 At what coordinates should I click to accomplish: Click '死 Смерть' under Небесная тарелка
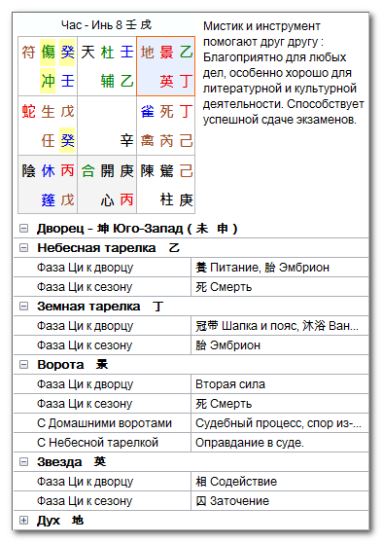click(224, 287)
